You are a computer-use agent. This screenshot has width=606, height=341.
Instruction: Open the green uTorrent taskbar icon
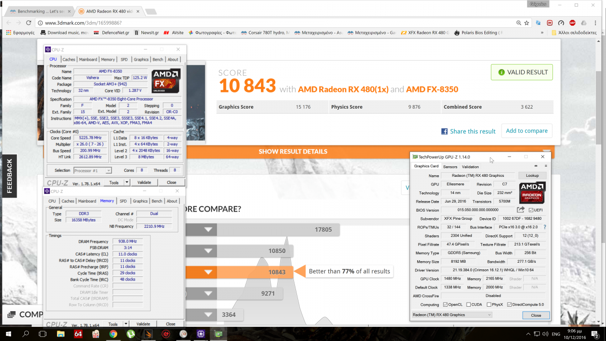(130, 334)
